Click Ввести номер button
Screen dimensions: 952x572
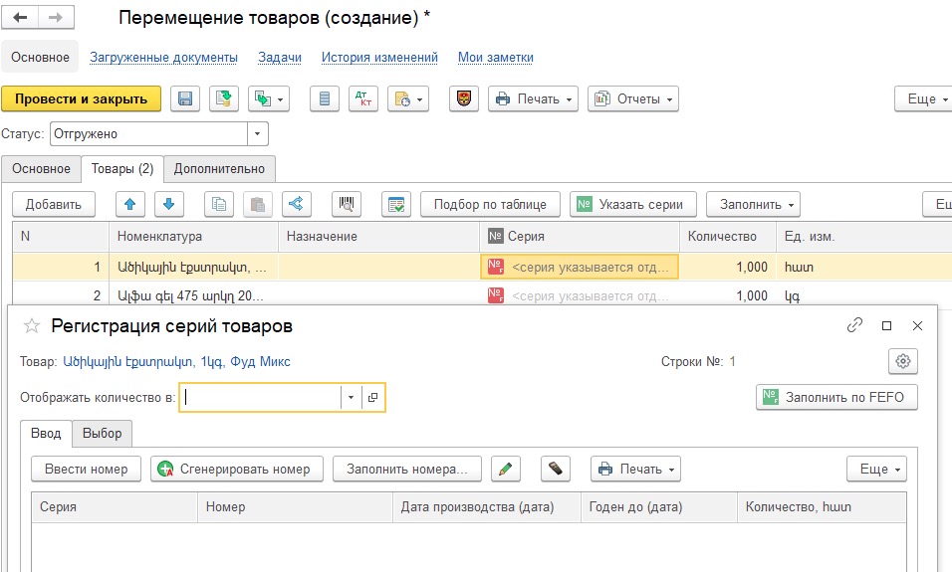87,469
